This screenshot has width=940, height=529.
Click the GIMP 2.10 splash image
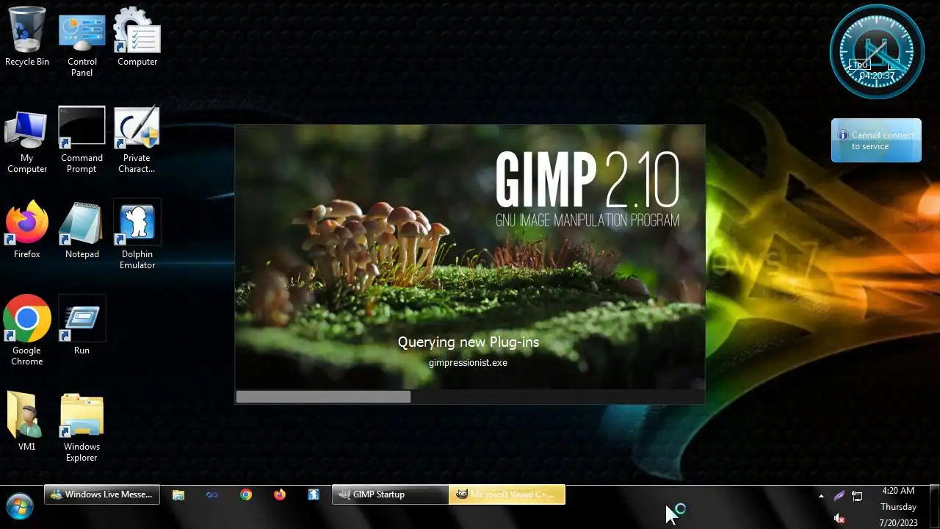[470, 257]
